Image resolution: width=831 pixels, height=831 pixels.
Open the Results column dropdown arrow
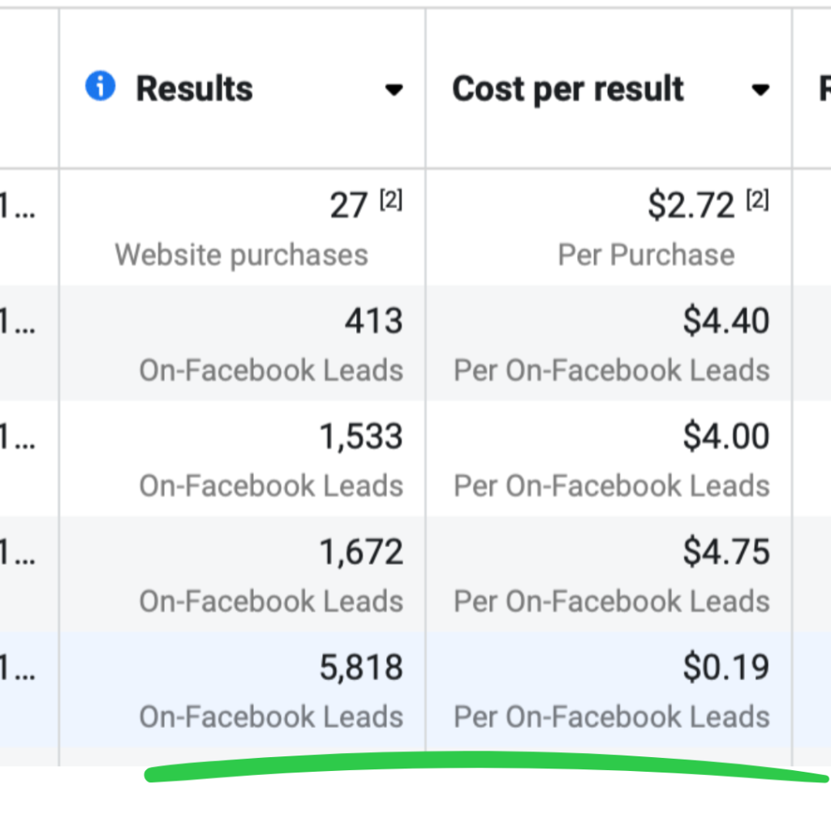pyautogui.click(x=394, y=89)
